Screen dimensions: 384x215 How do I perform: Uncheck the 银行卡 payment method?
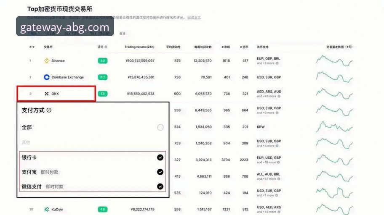click(160, 157)
